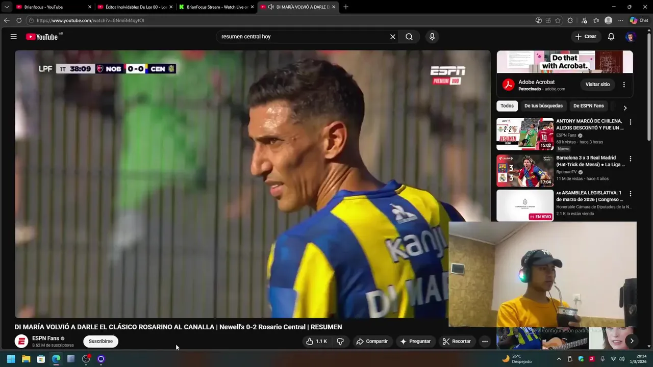The width and height of the screenshot is (653, 367).
Task: Open the split screen icon in address bar
Action: pos(548,20)
